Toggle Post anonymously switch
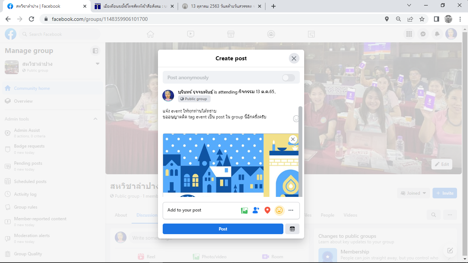The width and height of the screenshot is (468, 263). [x=288, y=78]
